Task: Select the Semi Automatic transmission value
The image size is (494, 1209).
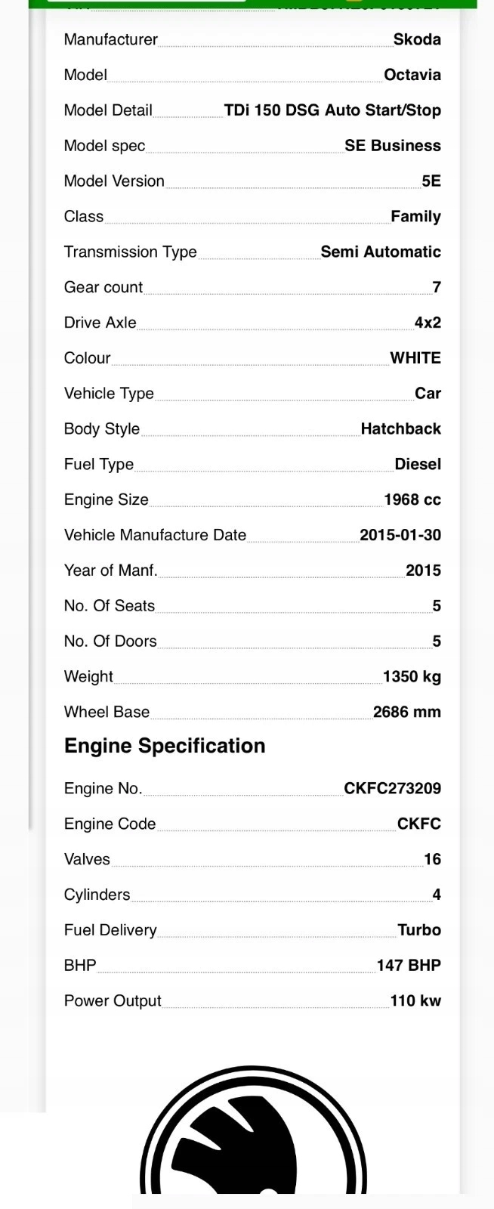Action: click(381, 252)
